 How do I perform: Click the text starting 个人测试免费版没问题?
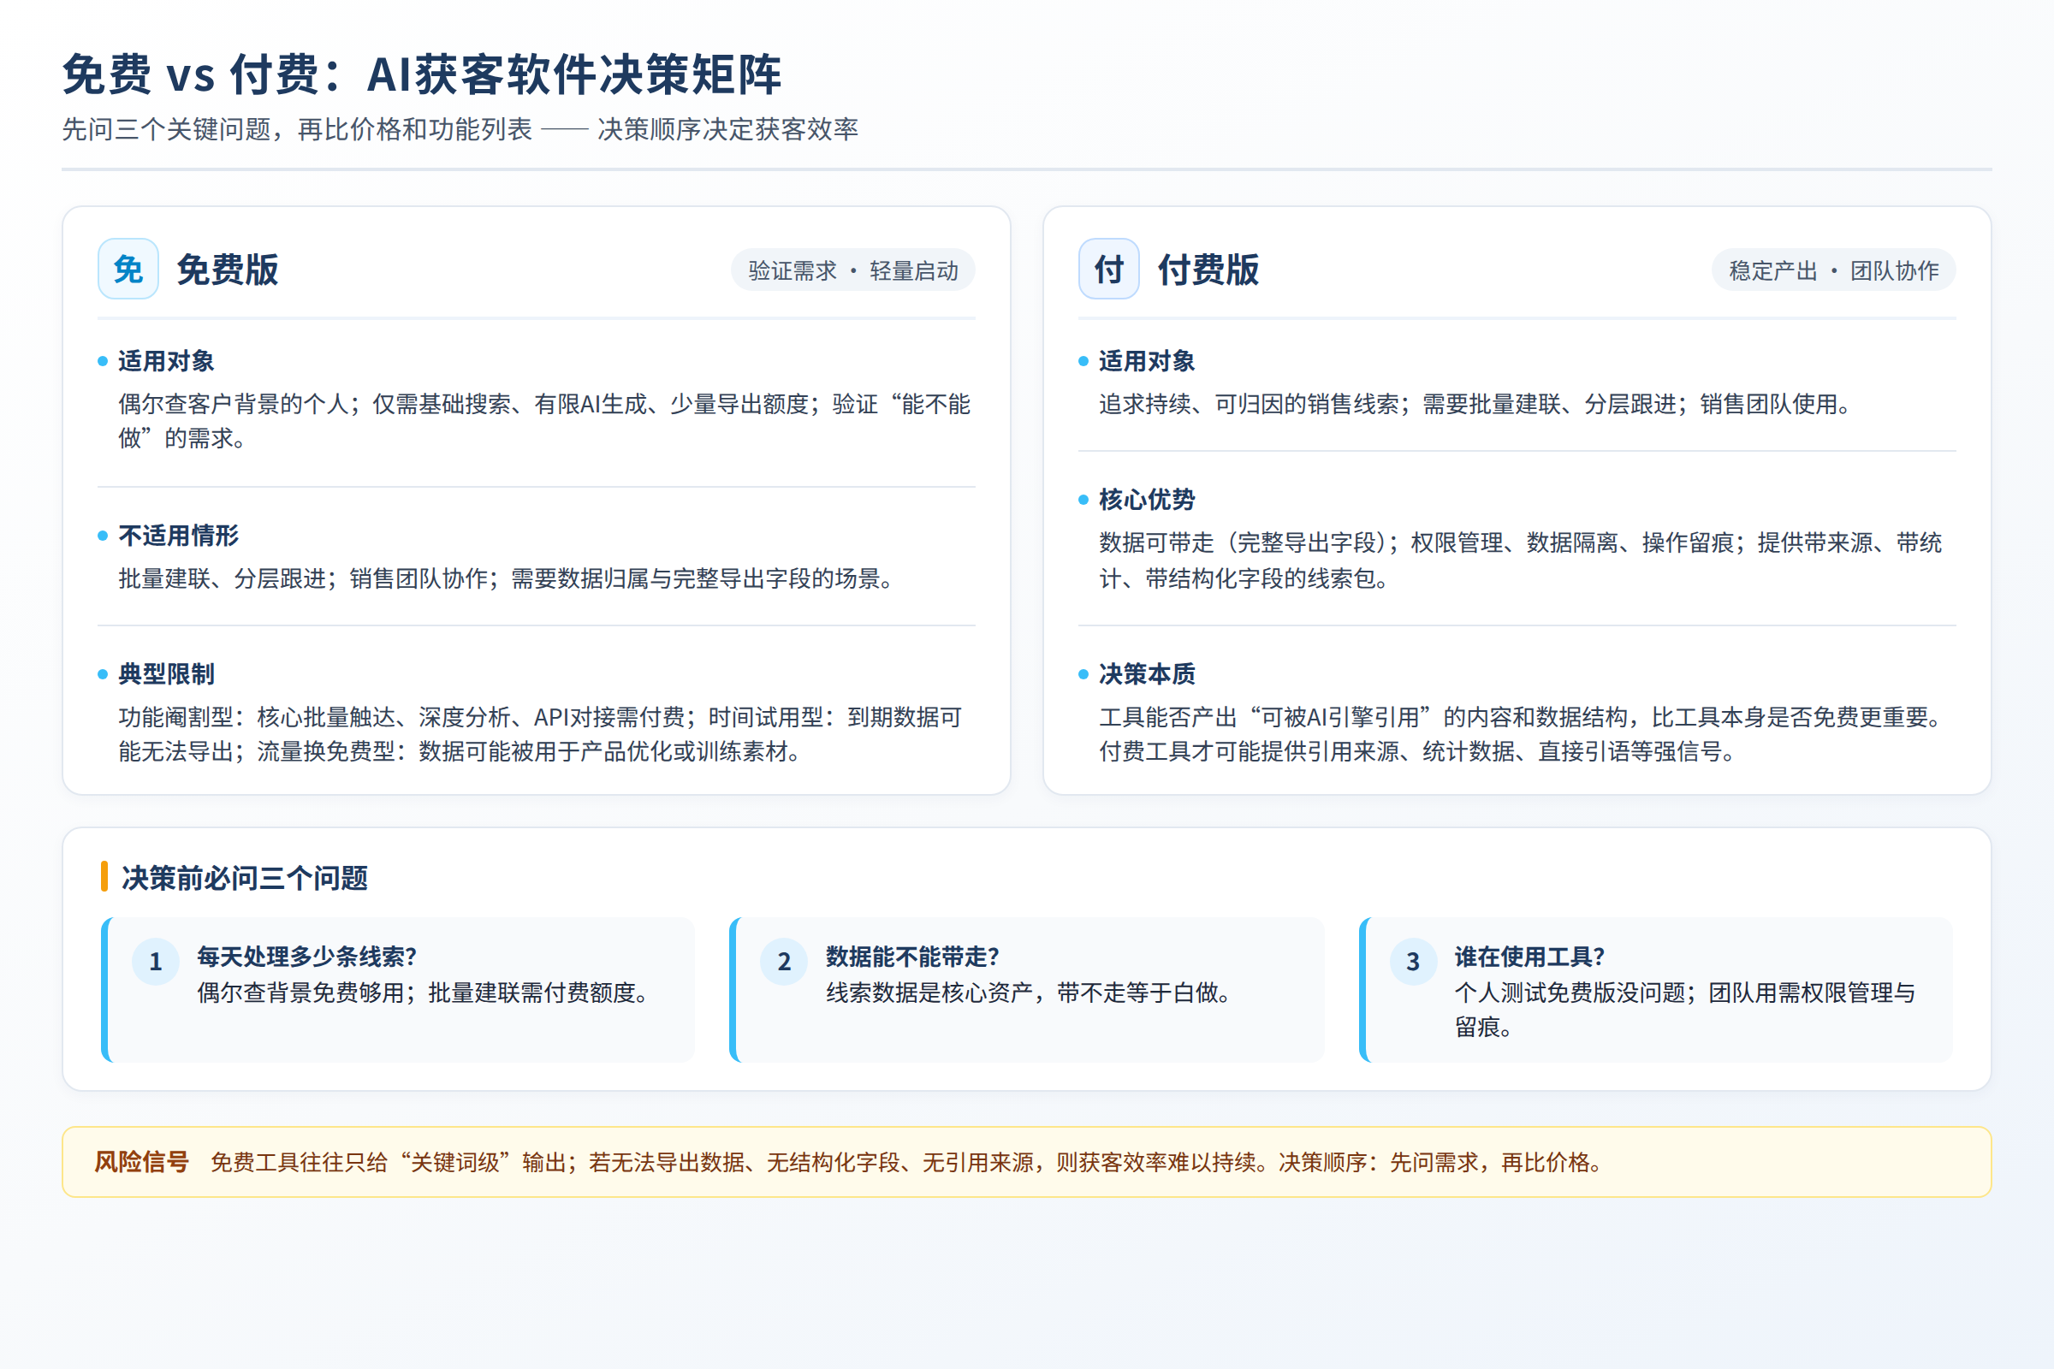click(x=1684, y=1010)
